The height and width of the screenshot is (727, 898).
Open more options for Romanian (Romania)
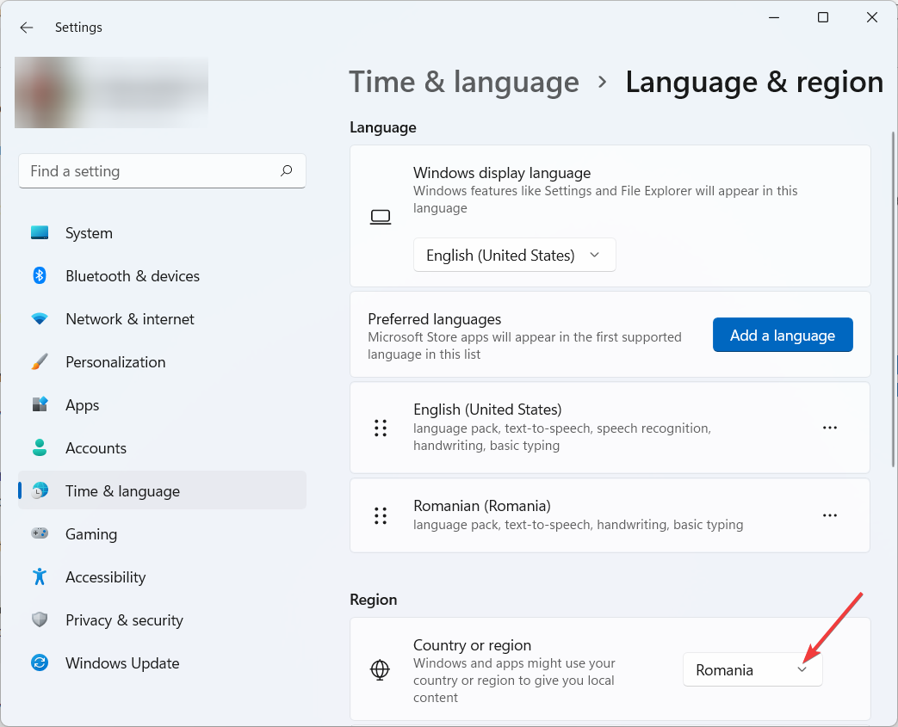pos(830,515)
